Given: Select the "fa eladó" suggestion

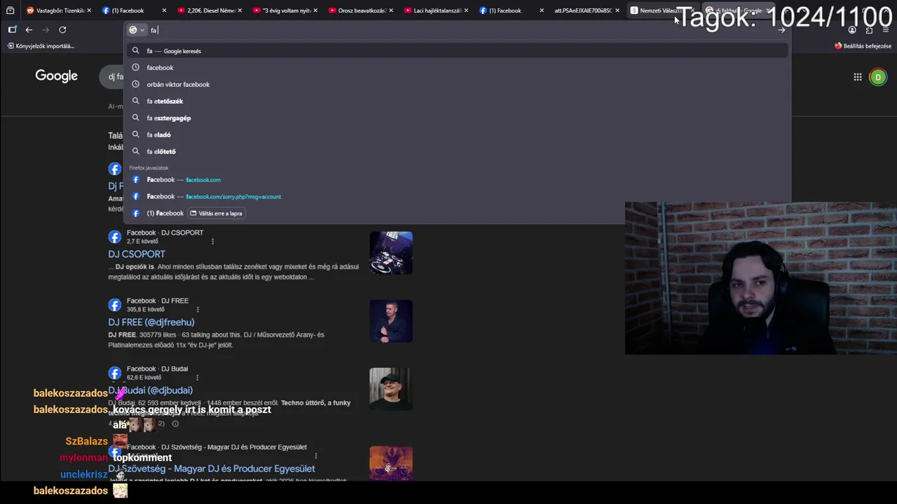Looking at the screenshot, I should [457, 135].
